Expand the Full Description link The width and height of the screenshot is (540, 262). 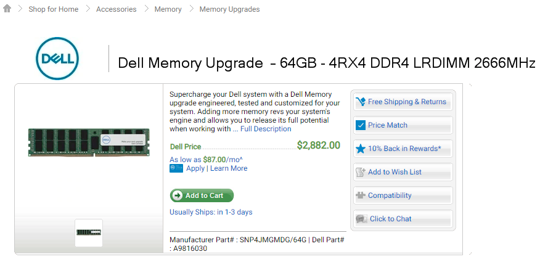[x=266, y=129]
